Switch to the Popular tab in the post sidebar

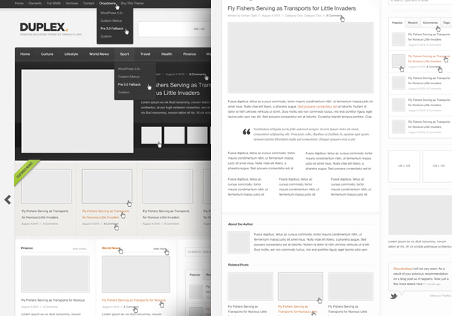[x=397, y=23]
